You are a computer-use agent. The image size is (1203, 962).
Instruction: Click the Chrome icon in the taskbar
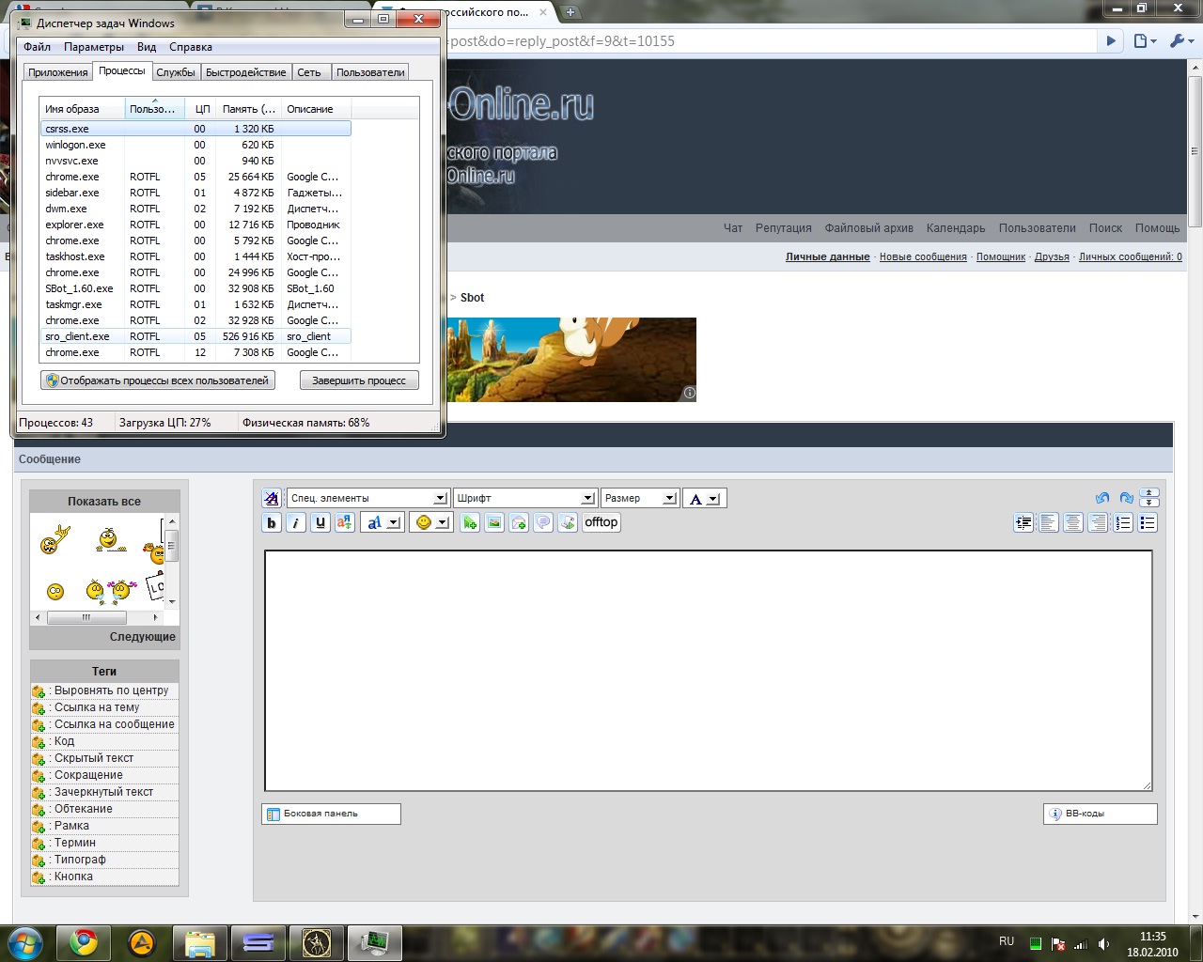tap(84, 942)
